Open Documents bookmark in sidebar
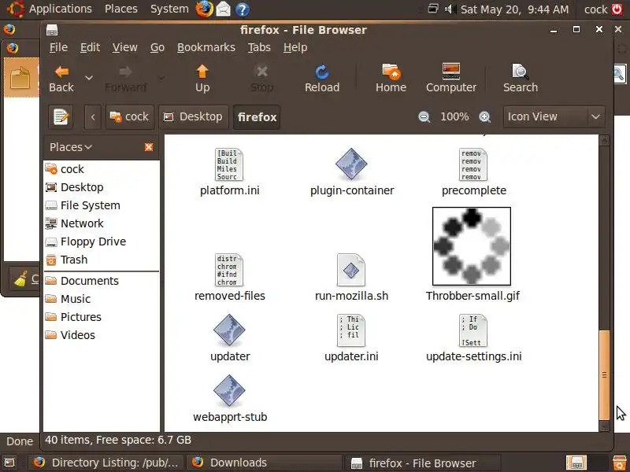 coord(102,281)
